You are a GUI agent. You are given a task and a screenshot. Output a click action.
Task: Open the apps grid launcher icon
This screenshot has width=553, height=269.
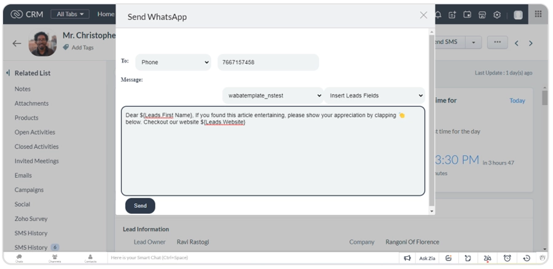click(x=538, y=14)
